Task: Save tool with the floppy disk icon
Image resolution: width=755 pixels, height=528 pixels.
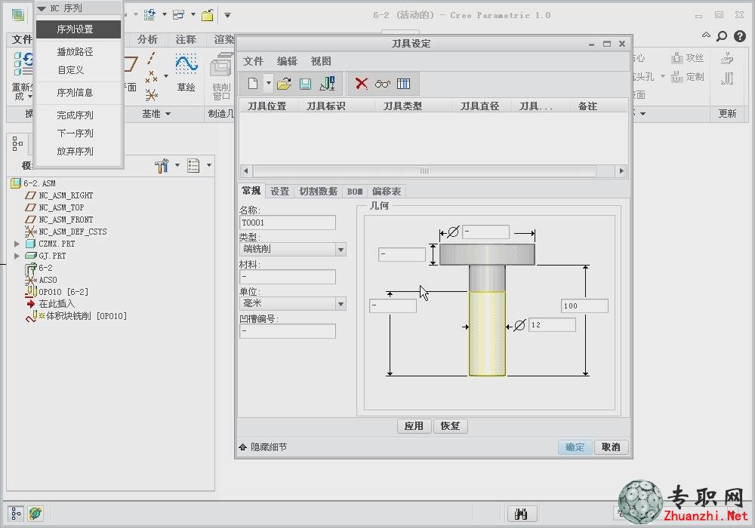Action: 305,84
